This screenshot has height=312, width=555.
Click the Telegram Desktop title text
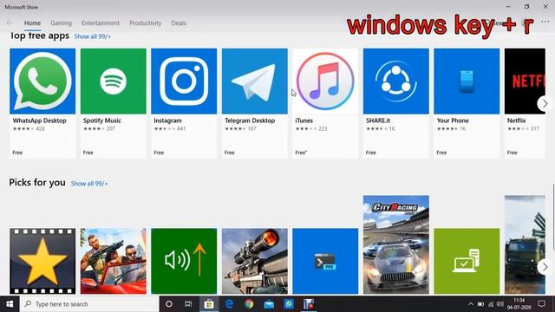tap(250, 120)
